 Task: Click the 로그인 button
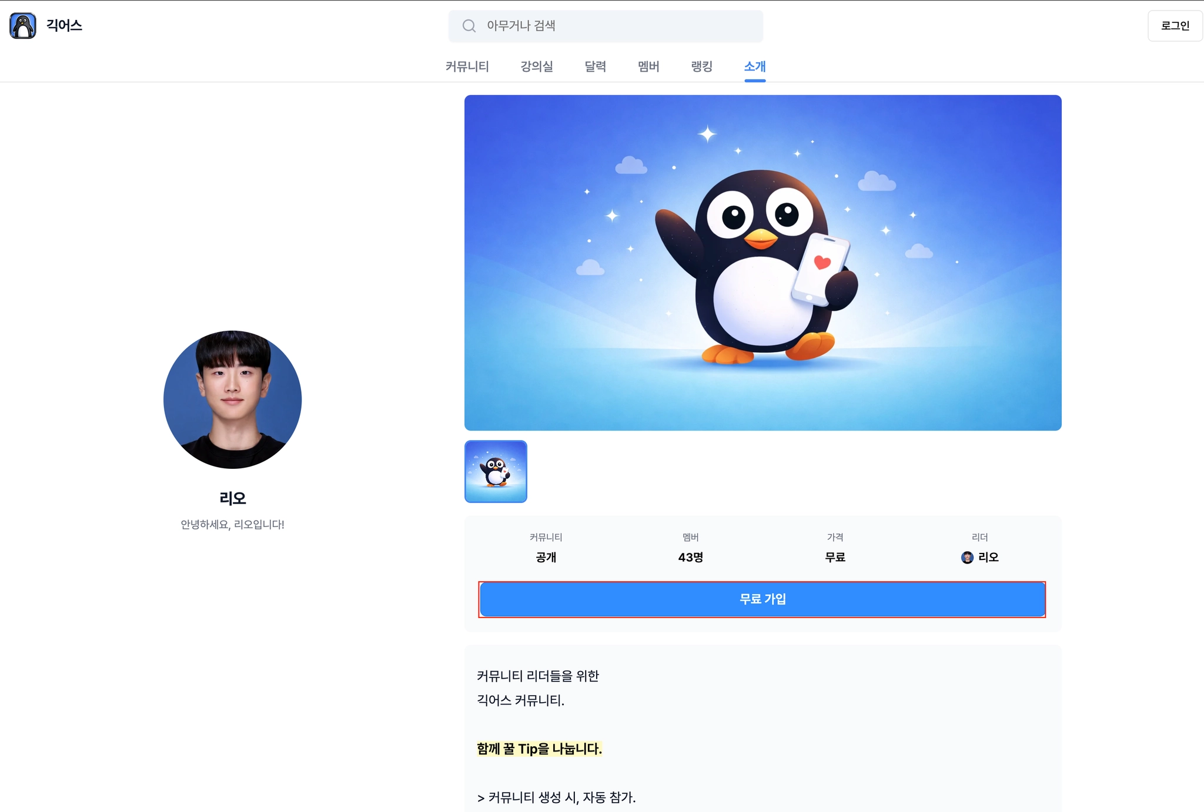click(1175, 26)
